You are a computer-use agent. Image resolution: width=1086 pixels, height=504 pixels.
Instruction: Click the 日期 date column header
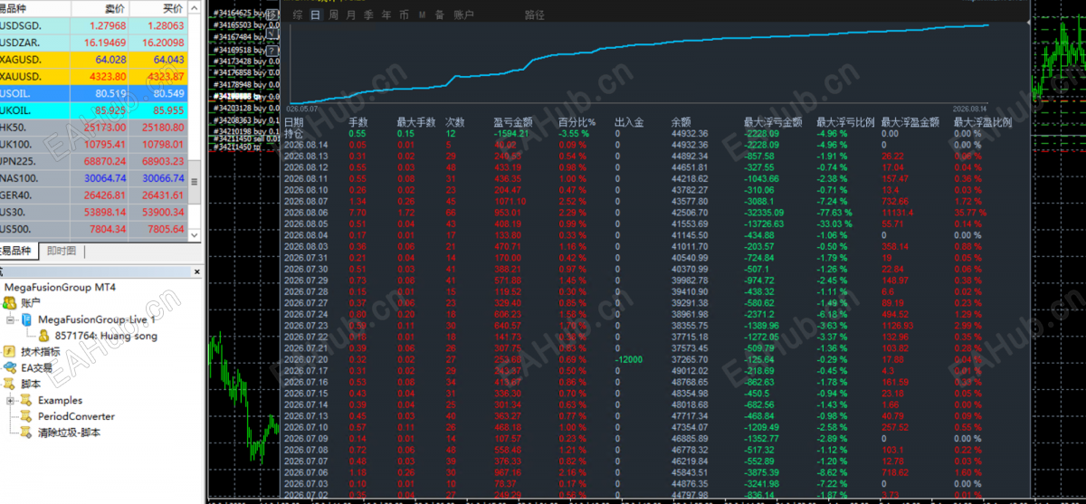coord(294,122)
